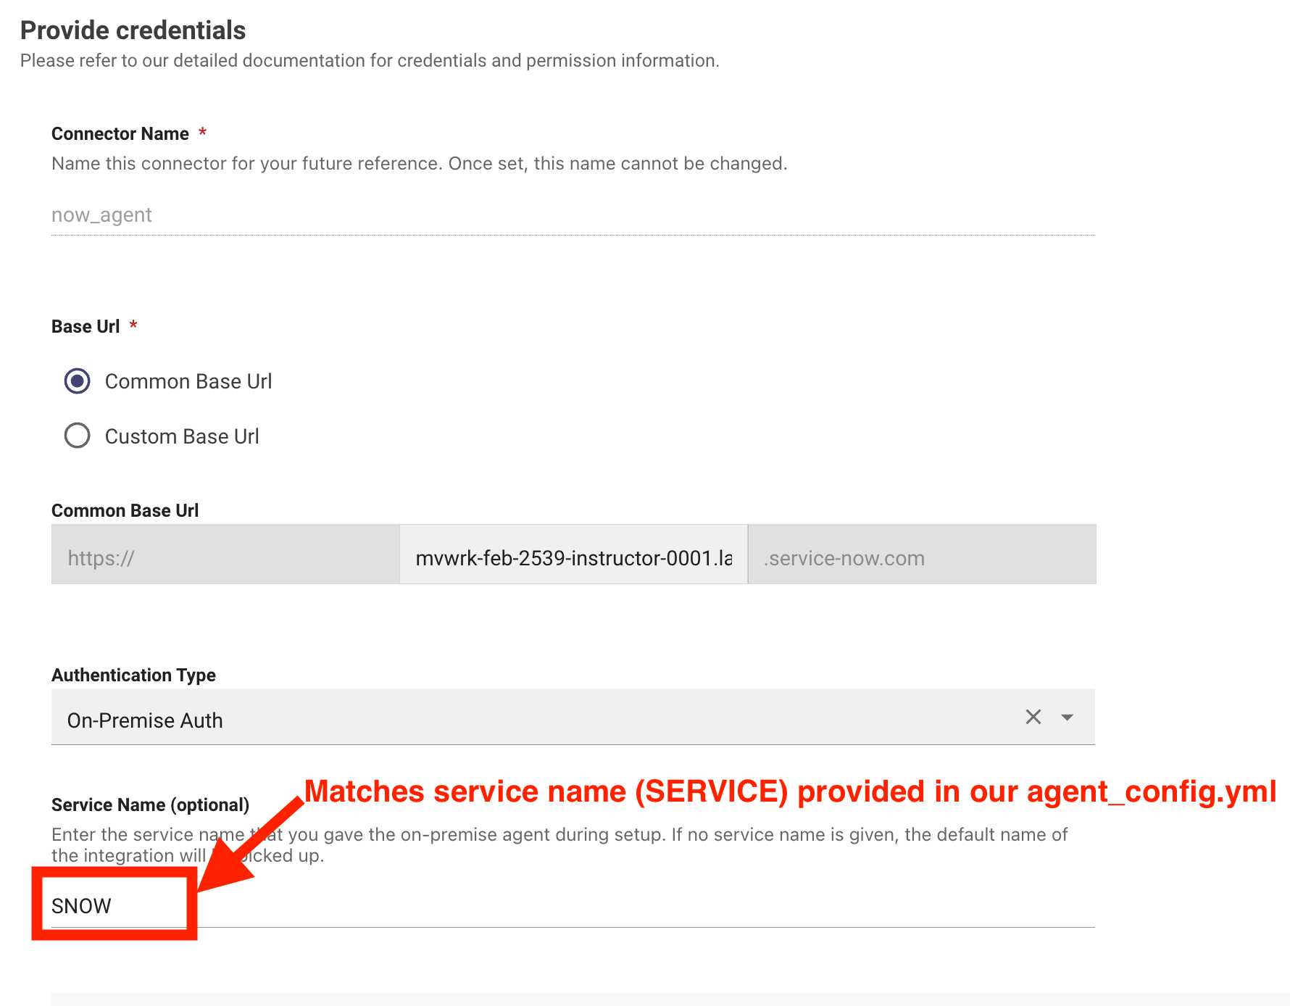The image size is (1290, 1006).
Task: Clear the On-Premise Auth selection
Action: click(1032, 718)
